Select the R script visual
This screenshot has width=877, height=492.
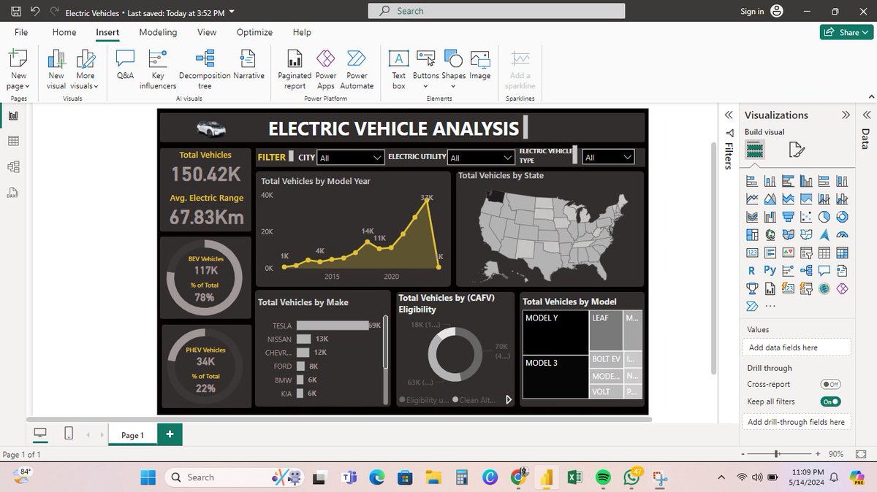click(752, 271)
